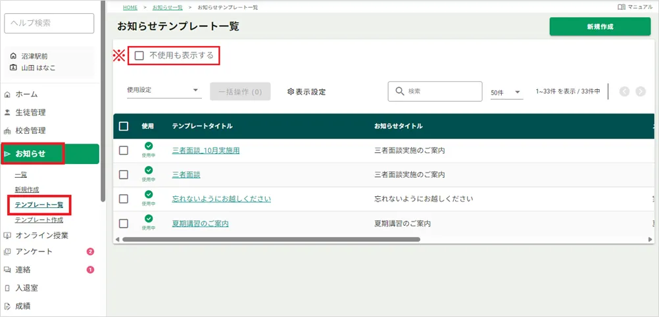Click the 一括操作 (0) button

(241, 91)
